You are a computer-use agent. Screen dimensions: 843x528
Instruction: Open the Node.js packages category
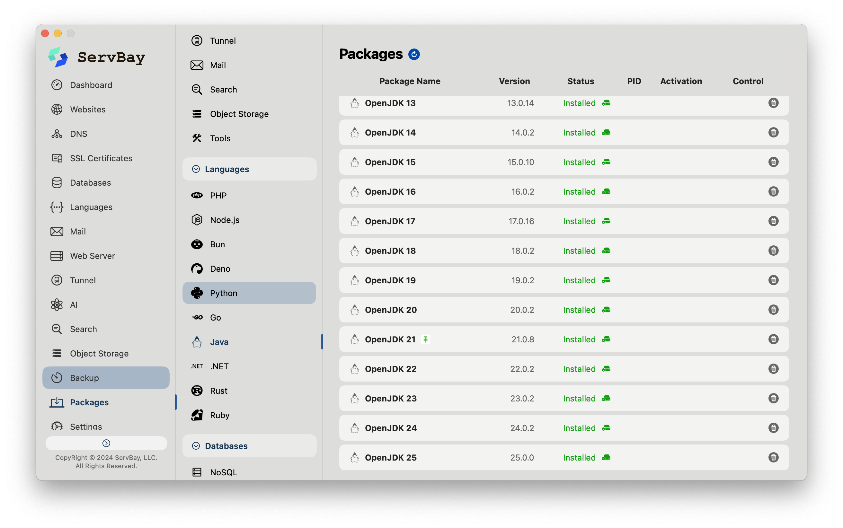225,220
